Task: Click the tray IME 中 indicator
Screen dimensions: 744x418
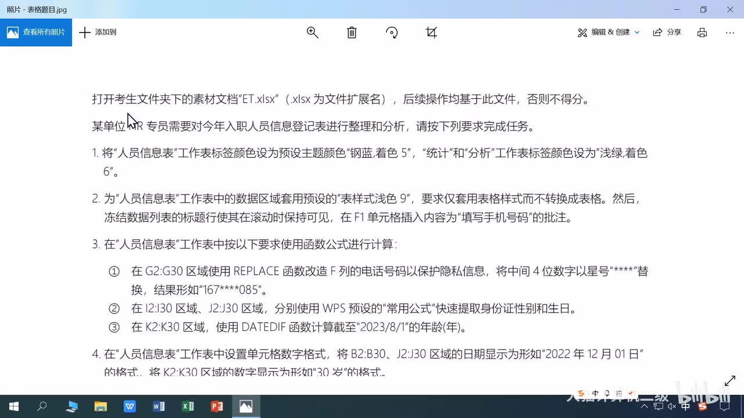Action: [x=685, y=406]
